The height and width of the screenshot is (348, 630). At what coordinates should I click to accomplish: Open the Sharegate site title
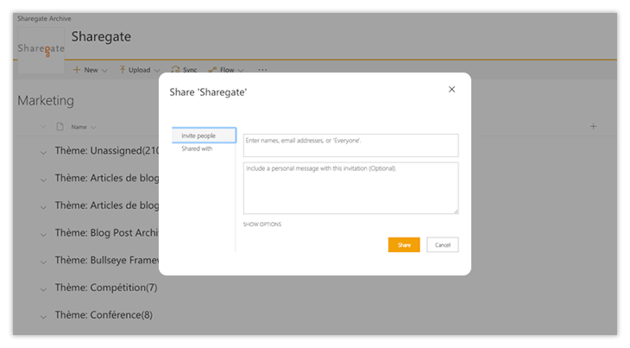tap(101, 36)
